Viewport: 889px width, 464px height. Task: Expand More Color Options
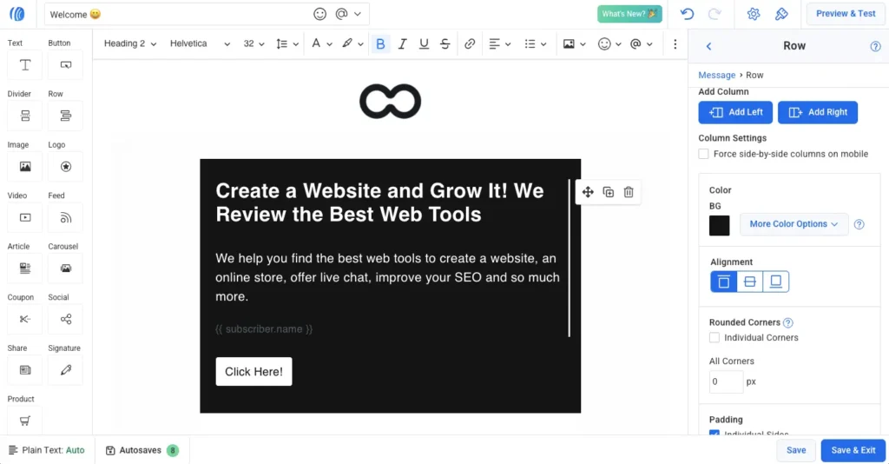tap(794, 224)
